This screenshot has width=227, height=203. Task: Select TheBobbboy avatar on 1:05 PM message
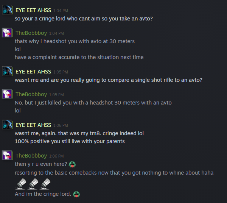click(7, 94)
